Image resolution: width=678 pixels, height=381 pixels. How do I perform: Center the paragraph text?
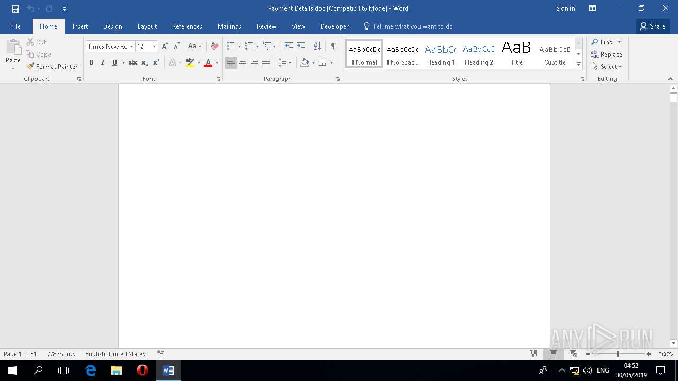click(243, 62)
